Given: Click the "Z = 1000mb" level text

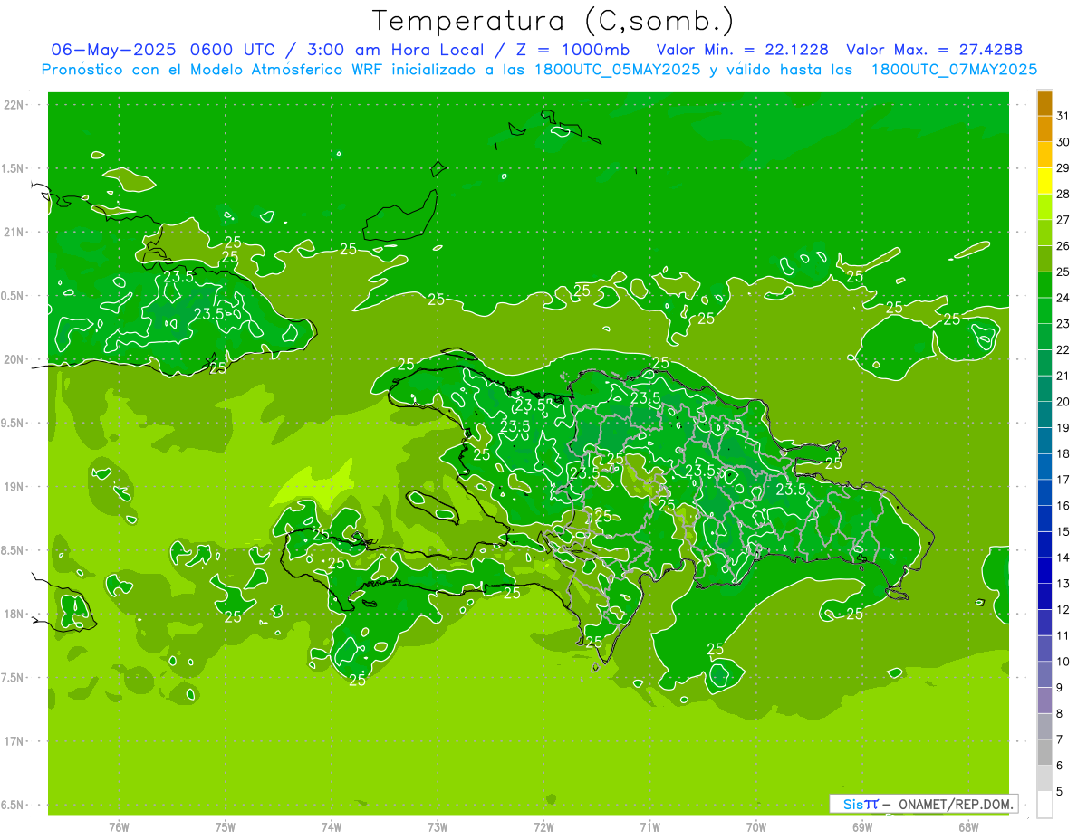Looking at the screenshot, I should coord(572,50).
